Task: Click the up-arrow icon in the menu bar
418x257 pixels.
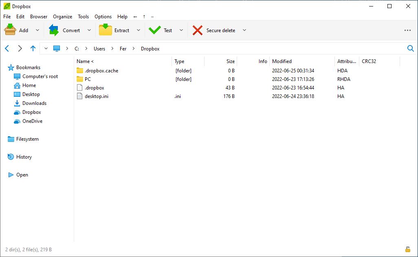Action: pos(144,17)
